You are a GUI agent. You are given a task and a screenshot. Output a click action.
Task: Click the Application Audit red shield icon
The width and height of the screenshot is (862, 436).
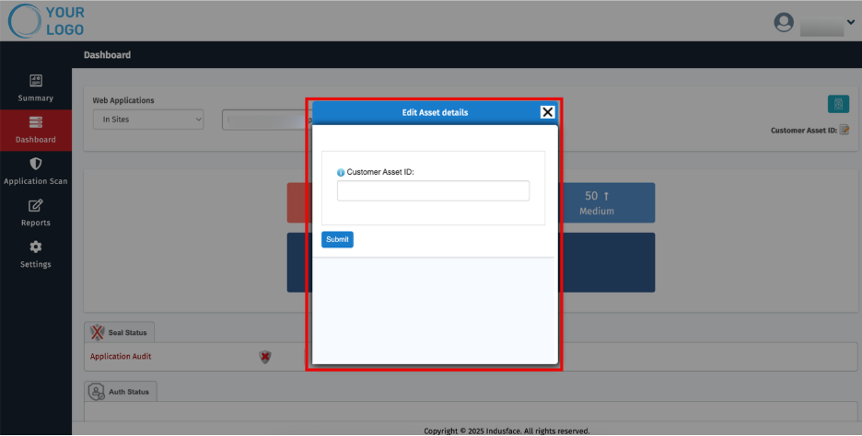(265, 357)
